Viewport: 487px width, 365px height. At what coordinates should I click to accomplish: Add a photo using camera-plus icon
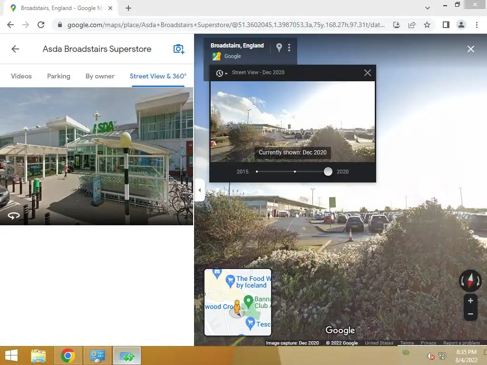pos(179,49)
